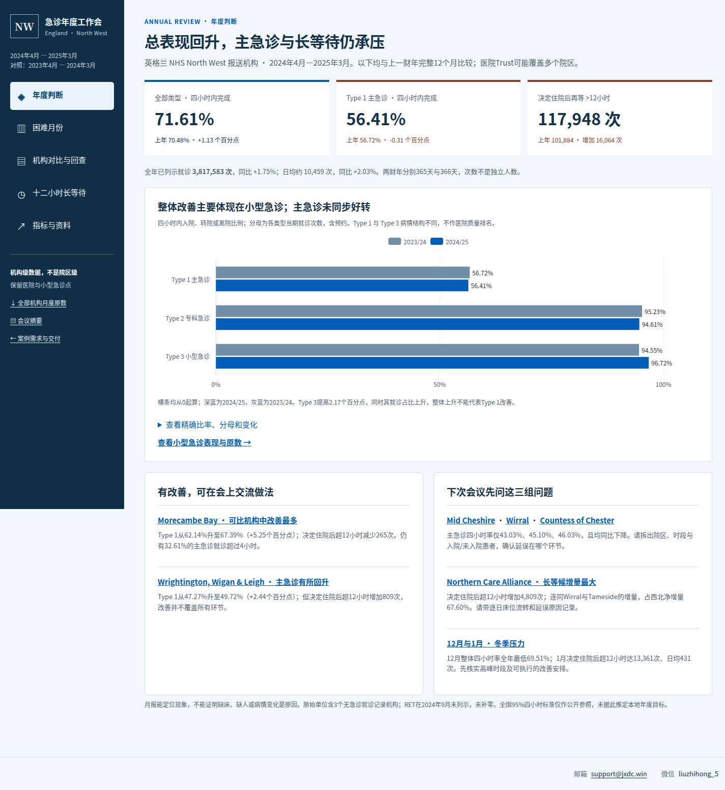Open the 指标与资料 sidebar item
725x790 pixels.
62,226
